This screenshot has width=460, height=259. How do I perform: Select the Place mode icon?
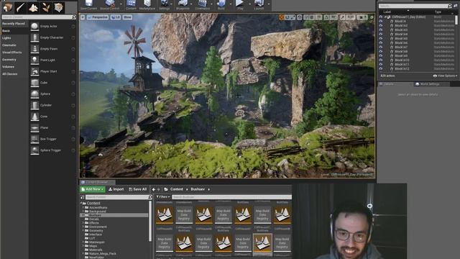pyautogui.click(x=8, y=7)
